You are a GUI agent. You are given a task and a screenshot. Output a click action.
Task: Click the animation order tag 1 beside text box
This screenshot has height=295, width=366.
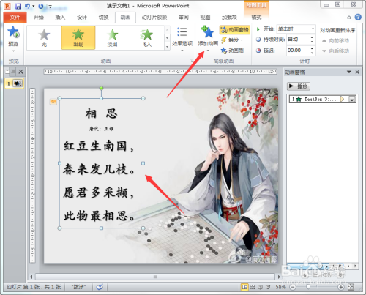53,102
